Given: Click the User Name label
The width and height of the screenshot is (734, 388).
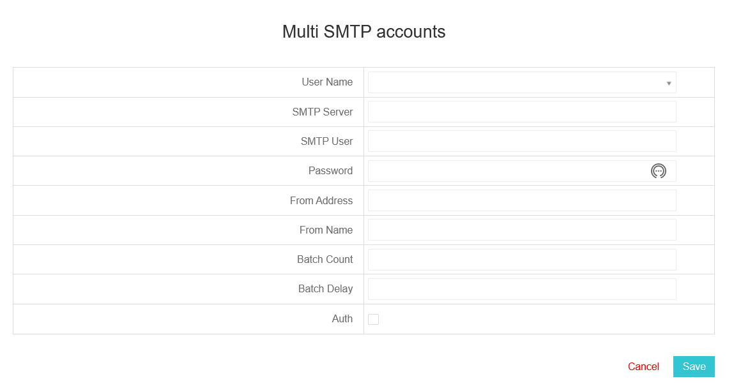Looking at the screenshot, I should pyautogui.click(x=327, y=82).
